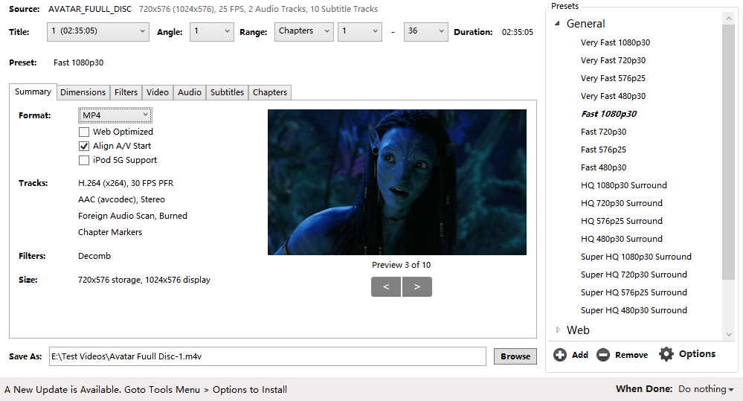Click the Add preset label
743x401 pixels.
[579, 355]
